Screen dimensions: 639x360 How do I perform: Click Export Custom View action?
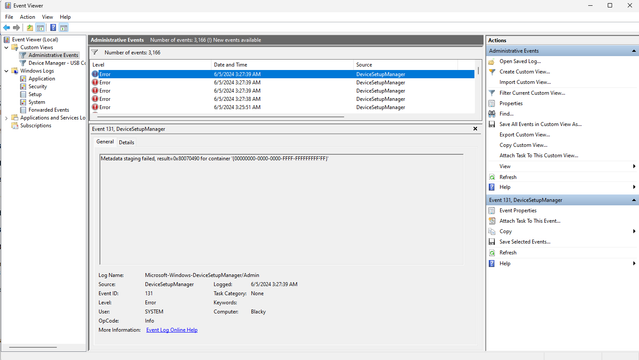click(x=525, y=135)
